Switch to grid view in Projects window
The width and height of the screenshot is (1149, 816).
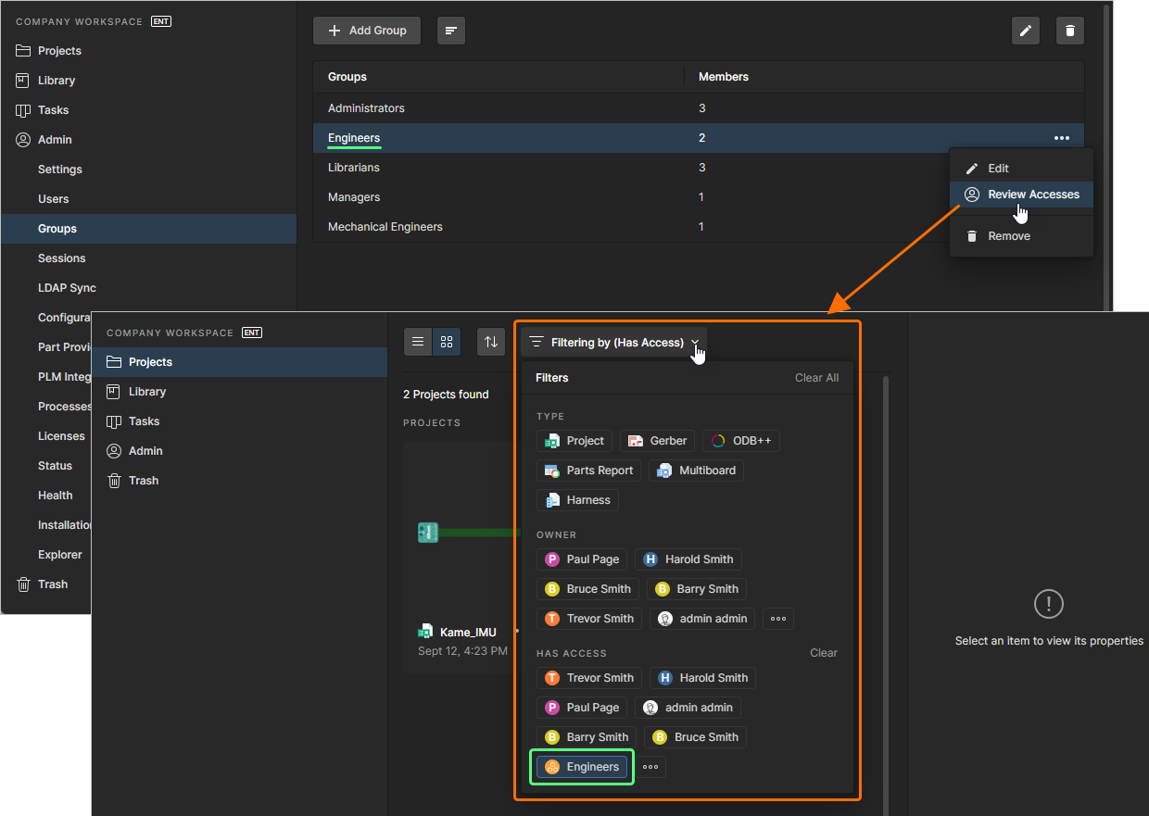pyautogui.click(x=447, y=342)
